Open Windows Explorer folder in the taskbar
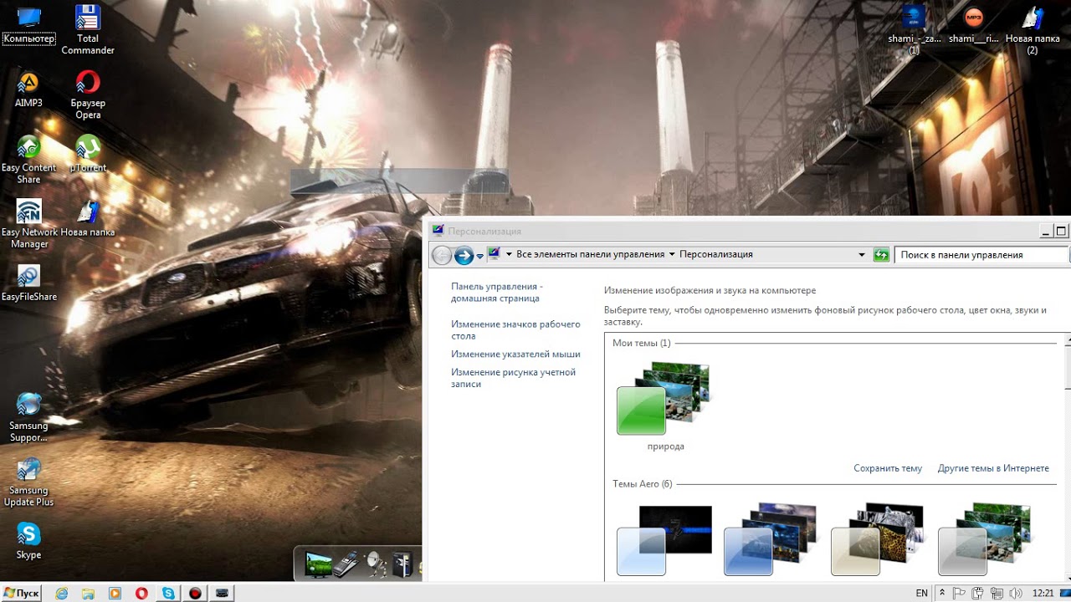 point(88,593)
